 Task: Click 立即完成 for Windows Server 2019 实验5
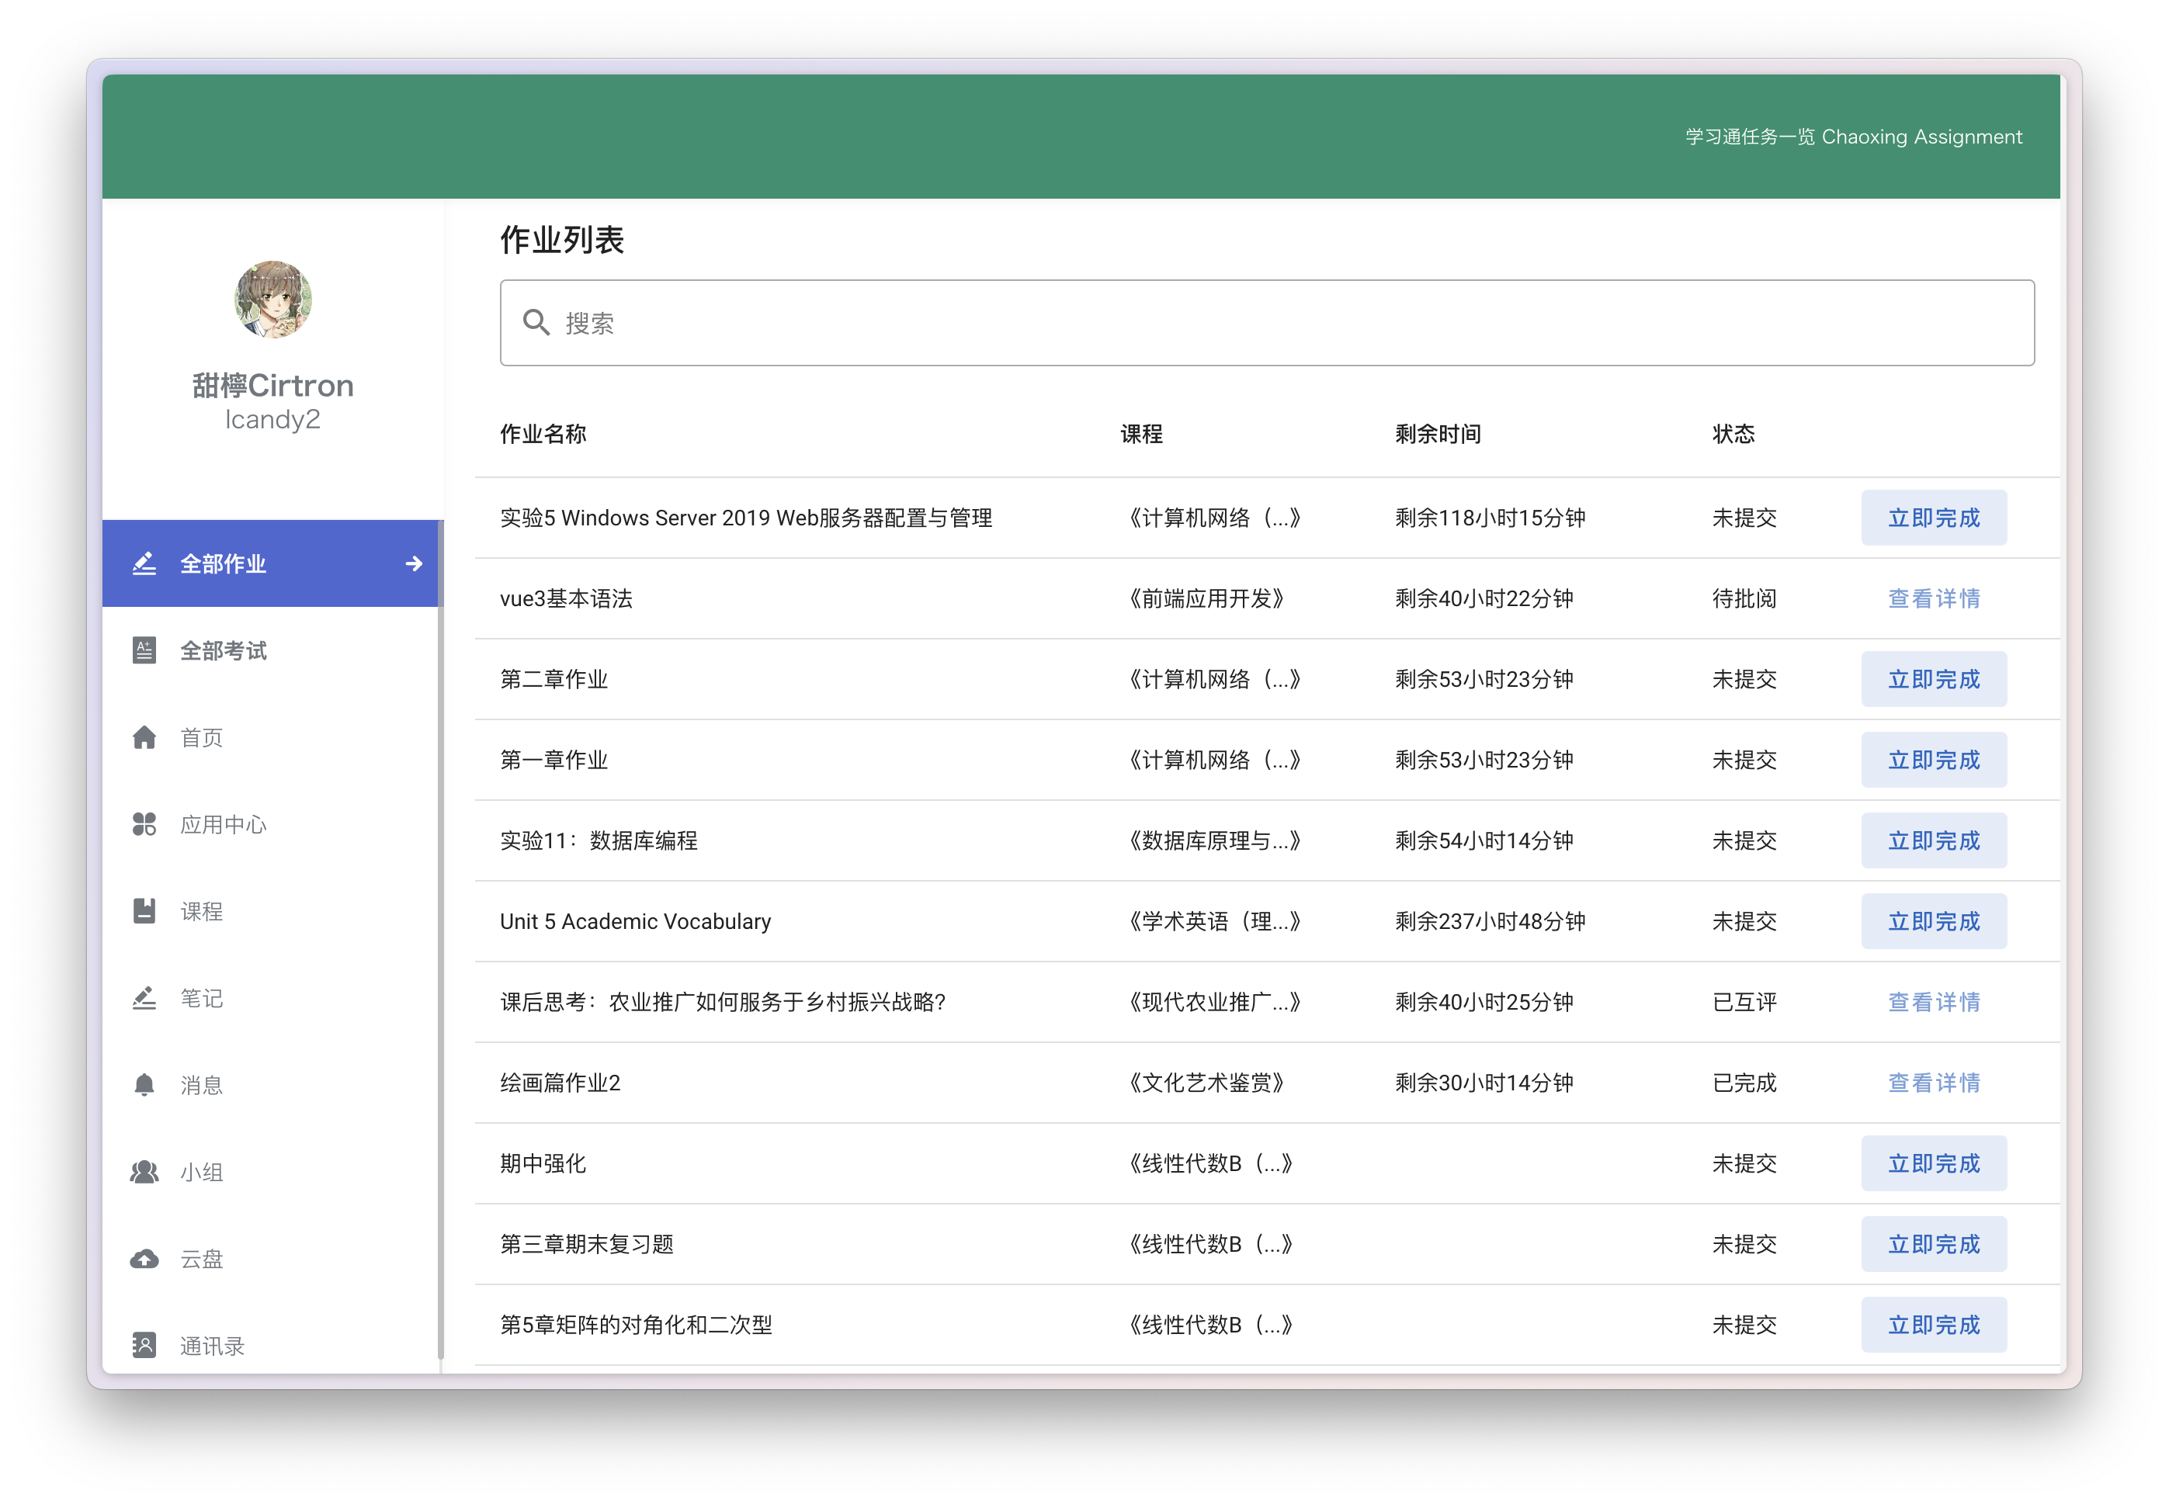(1933, 518)
